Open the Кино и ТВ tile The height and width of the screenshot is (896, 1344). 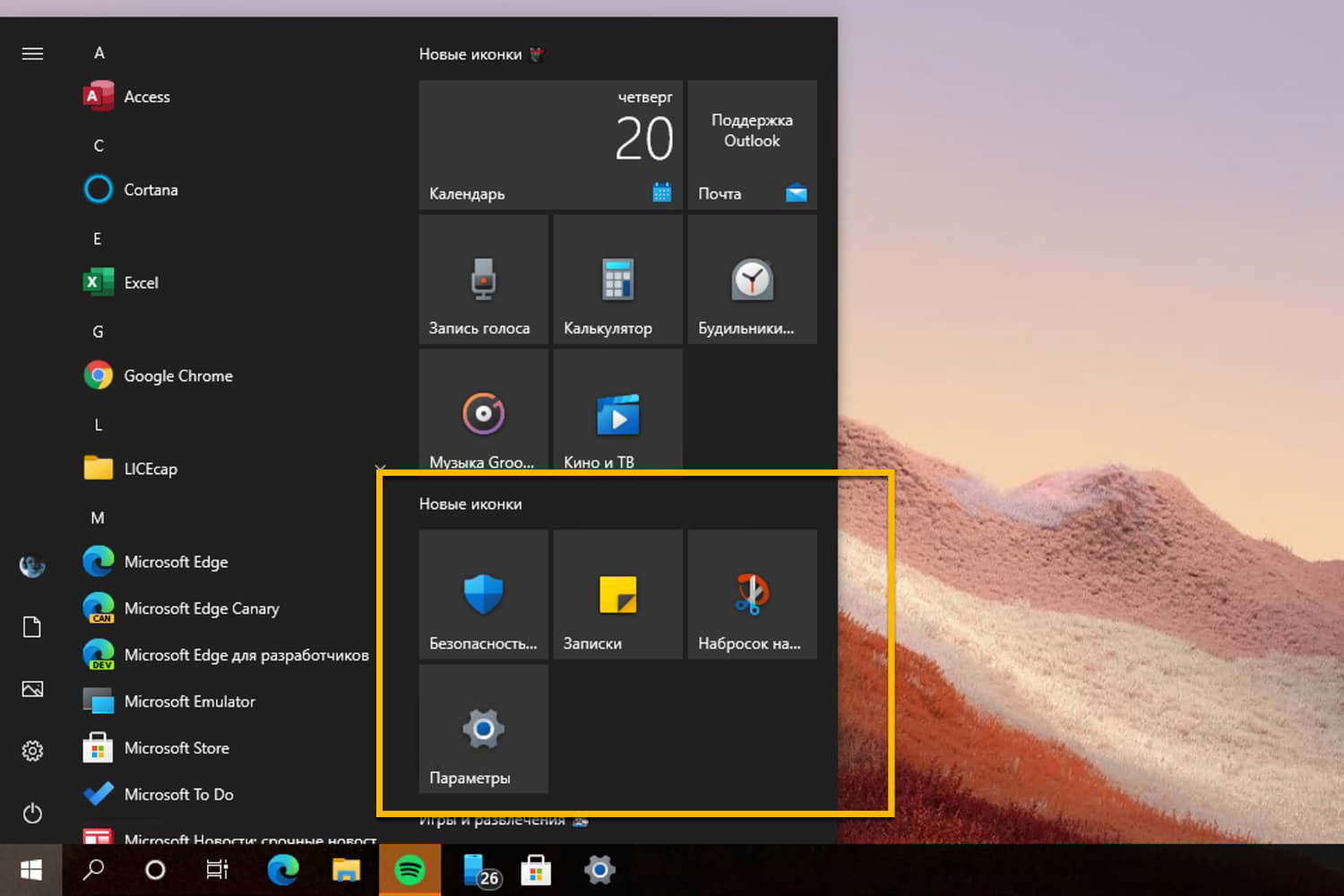click(x=616, y=414)
